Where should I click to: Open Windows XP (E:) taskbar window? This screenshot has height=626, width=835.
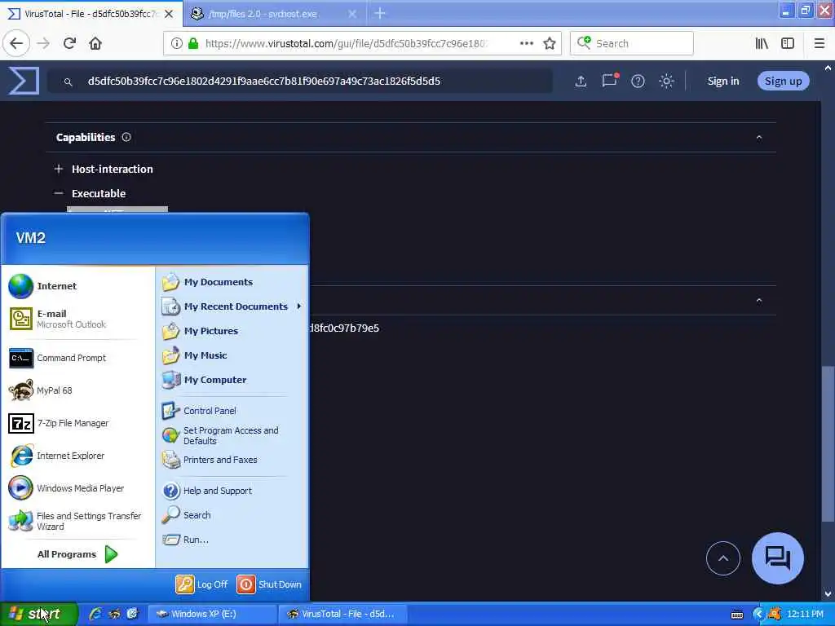pos(211,614)
